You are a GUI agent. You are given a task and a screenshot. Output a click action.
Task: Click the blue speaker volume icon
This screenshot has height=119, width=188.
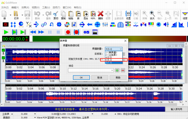pos(159,24)
